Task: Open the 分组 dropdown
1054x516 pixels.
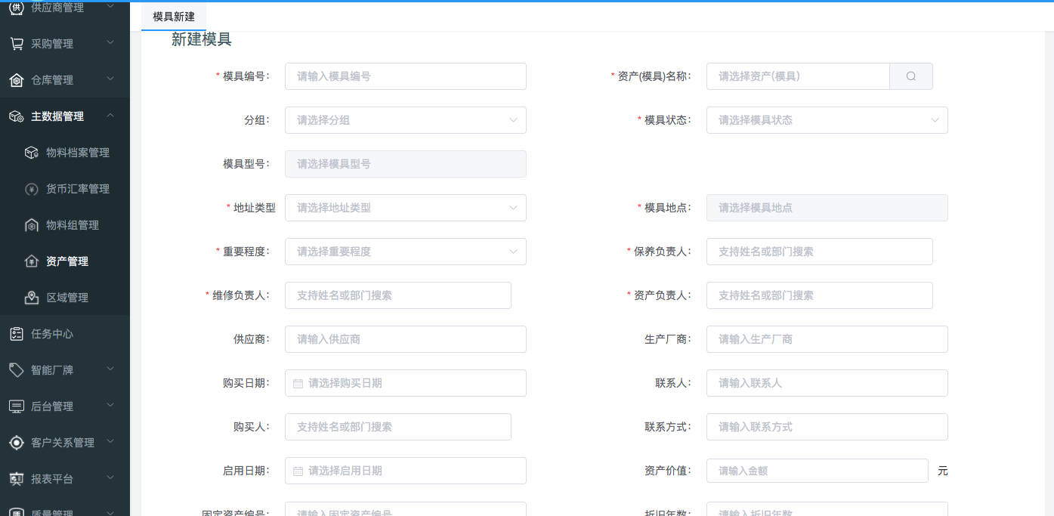Action: (x=405, y=120)
